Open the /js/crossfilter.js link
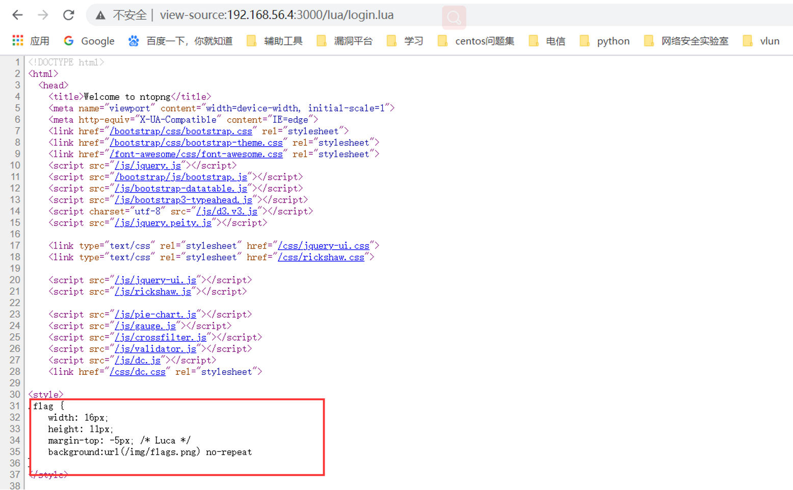This screenshot has width=793, height=490. coord(161,338)
